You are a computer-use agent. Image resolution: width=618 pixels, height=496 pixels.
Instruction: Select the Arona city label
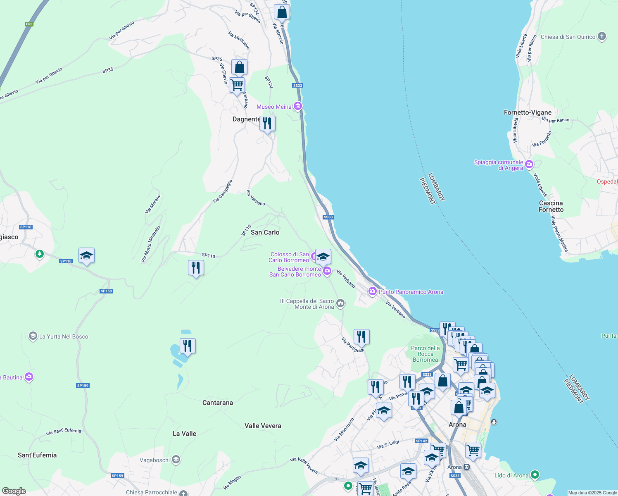coord(457,424)
